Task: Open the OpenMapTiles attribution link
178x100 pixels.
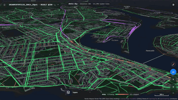Action: [153, 99]
